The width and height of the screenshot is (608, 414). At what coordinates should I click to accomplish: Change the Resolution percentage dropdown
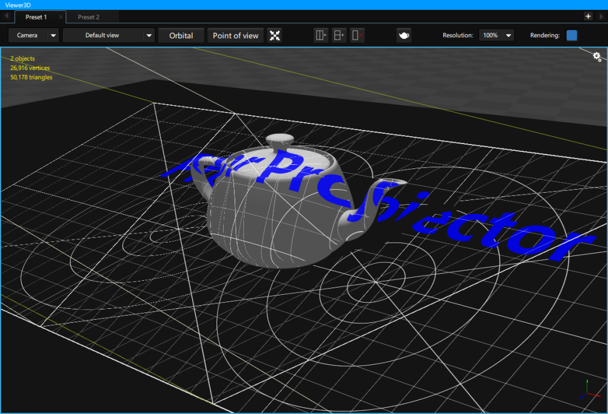(496, 35)
